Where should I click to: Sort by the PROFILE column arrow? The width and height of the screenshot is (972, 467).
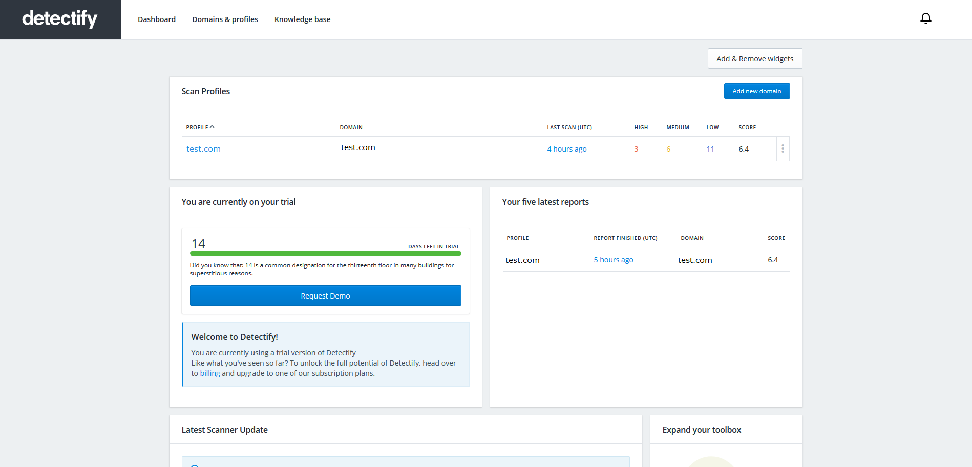(212, 127)
